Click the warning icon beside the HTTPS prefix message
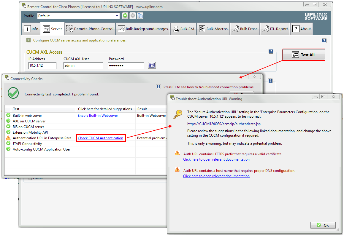This screenshot has height=235, width=344. [177, 153]
